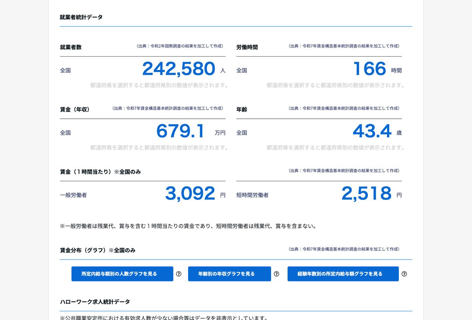Select the 2,518 yen hourly wage value
This screenshot has height=320, width=472.
click(x=367, y=193)
